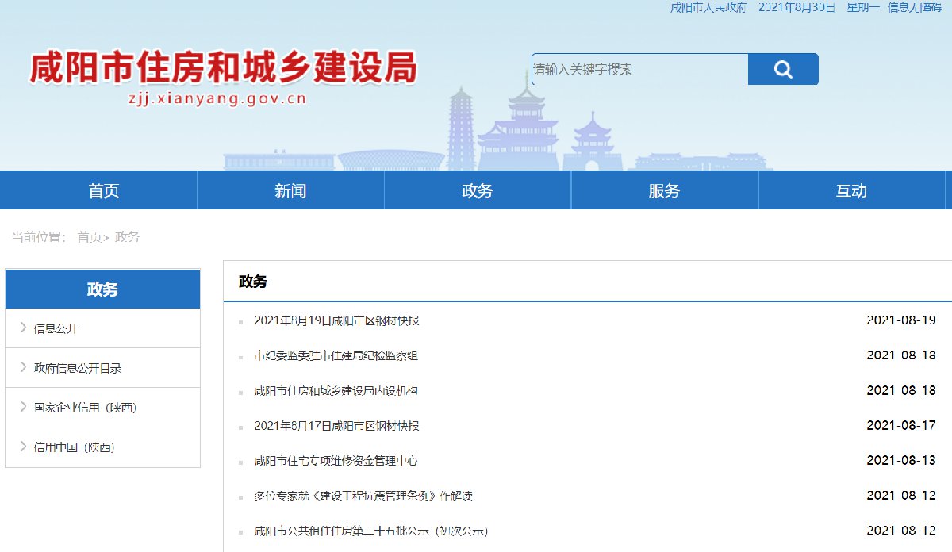This screenshot has width=952, height=552.
Task: Click the chevron beside 信用中国(陕西)
Action: [24, 447]
